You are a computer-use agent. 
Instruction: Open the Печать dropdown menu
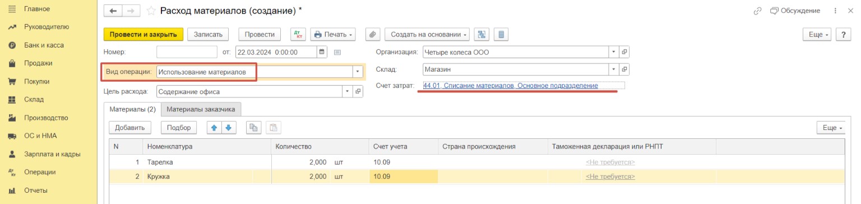point(333,34)
